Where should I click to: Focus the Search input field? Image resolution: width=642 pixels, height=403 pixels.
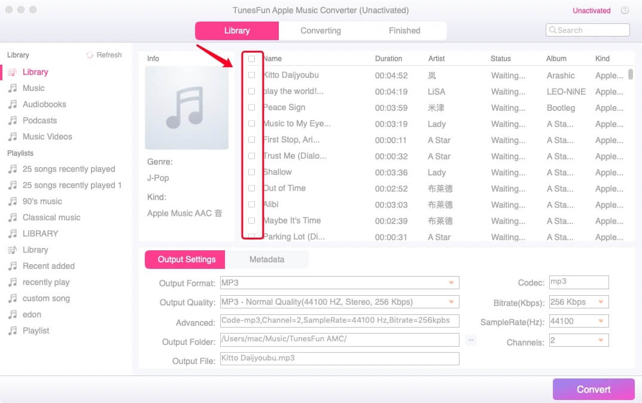[x=588, y=30]
